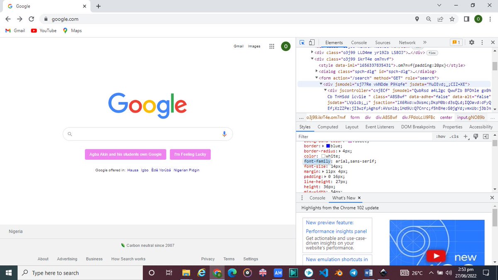This screenshot has height=280, width=498.
Task: Toggle the Chrome side panel
Action: (x=466, y=19)
